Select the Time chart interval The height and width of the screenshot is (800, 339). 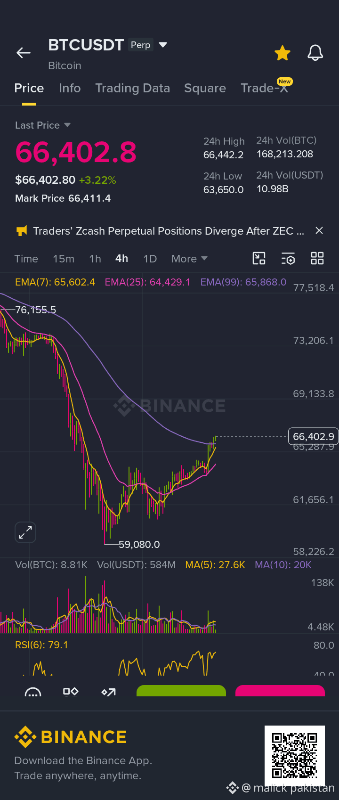click(x=26, y=259)
